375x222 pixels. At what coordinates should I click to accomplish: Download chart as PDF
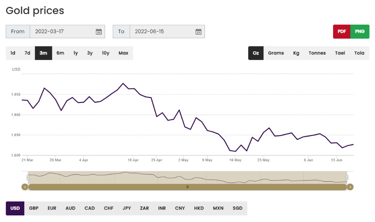(342, 32)
